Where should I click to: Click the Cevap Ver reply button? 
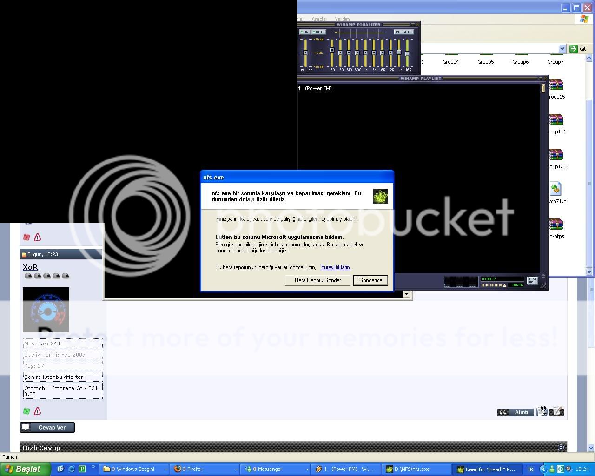pyautogui.click(x=47, y=428)
